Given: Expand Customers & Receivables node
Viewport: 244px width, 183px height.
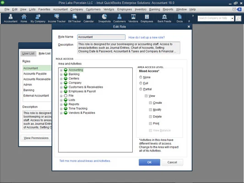Looking at the screenshot, I should 61,87.
